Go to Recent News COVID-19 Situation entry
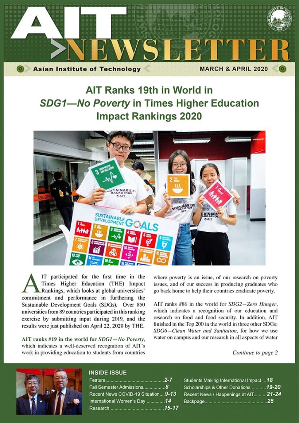The height and width of the screenshot is (423, 299). tap(133, 394)
